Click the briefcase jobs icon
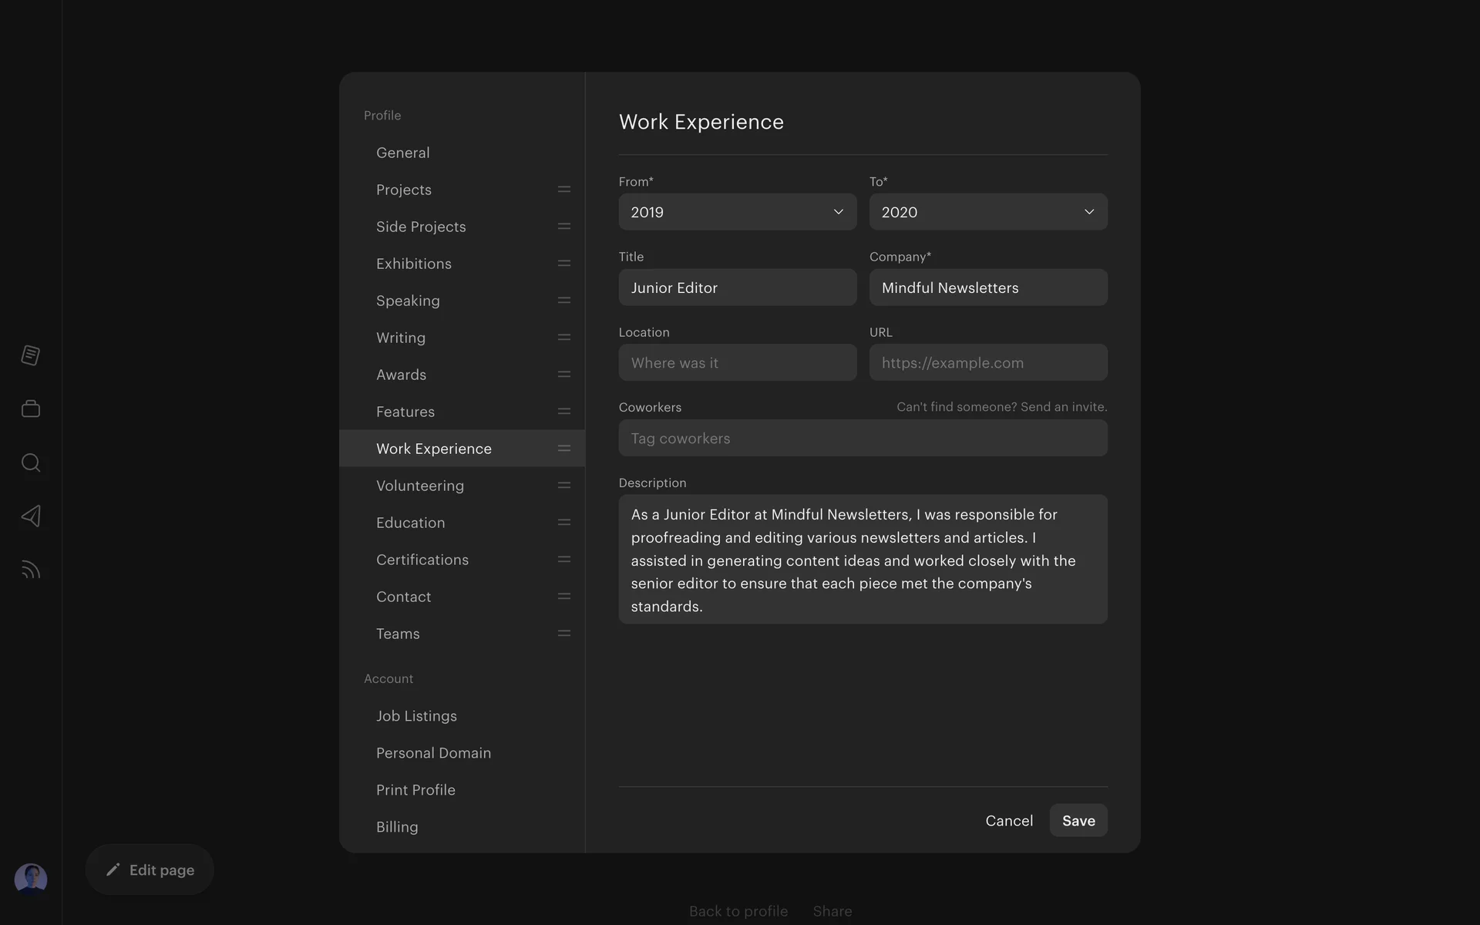Screen dimensions: 1480x925 click(31, 409)
